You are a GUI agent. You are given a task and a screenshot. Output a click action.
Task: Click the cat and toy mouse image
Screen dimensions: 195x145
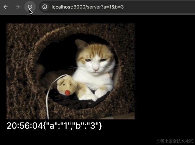click(70, 71)
